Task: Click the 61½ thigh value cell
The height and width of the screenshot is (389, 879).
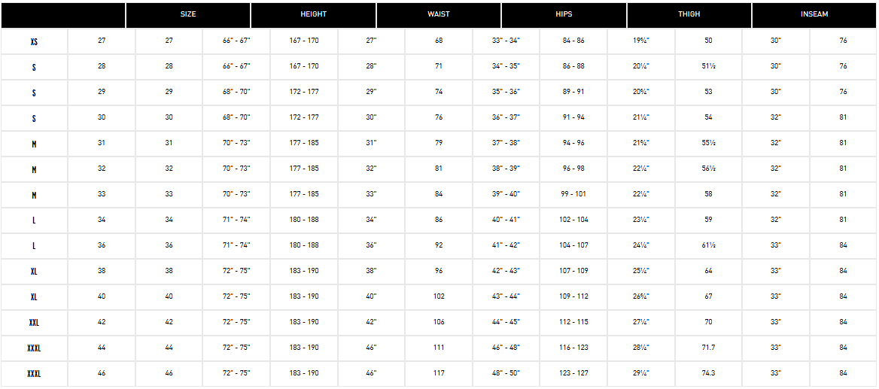Action: pyautogui.click(x=709, y=245)
